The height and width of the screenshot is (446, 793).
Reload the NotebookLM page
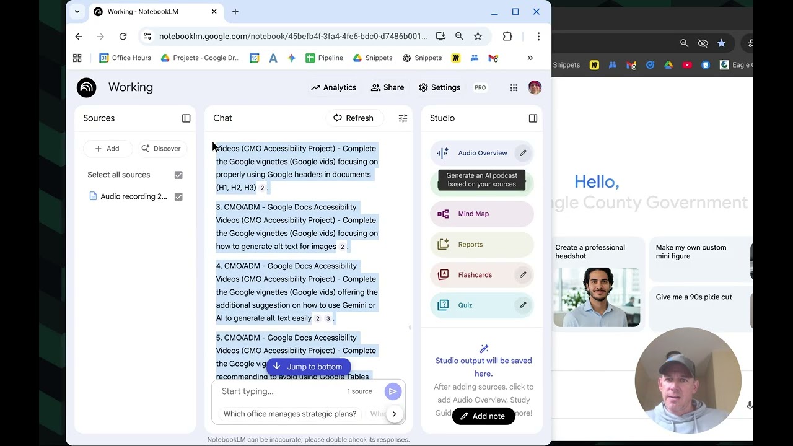click(123, 37)
